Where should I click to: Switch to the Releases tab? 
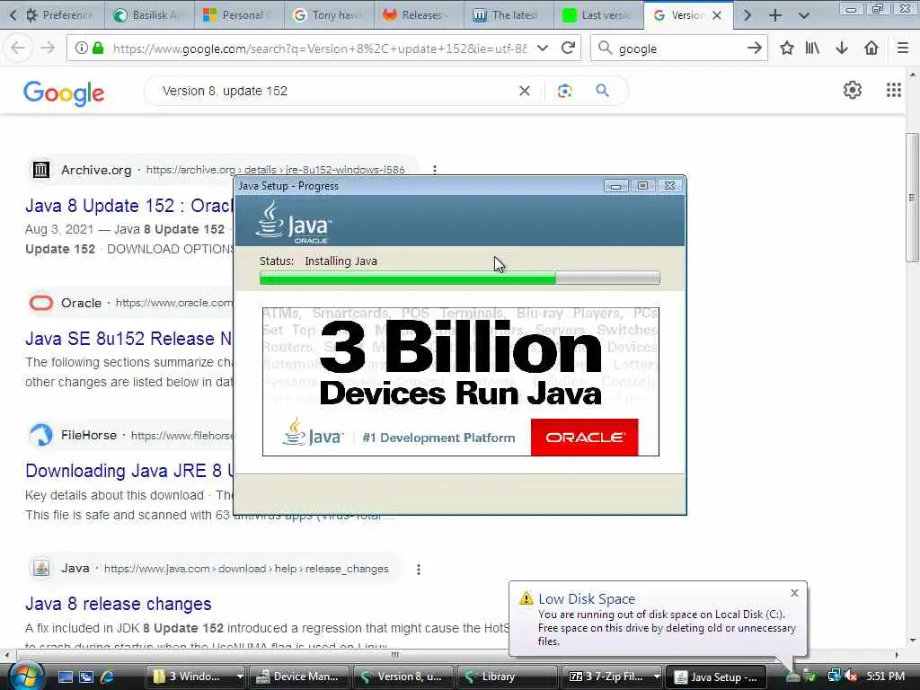tap(419, 15)
